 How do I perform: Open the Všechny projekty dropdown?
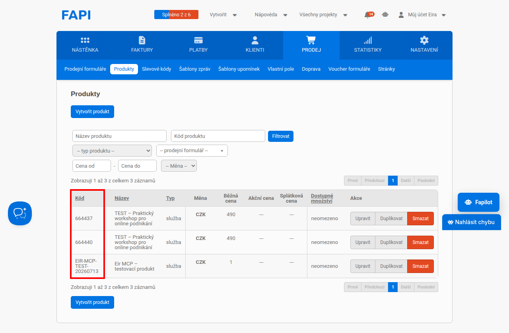coord(323,15)
